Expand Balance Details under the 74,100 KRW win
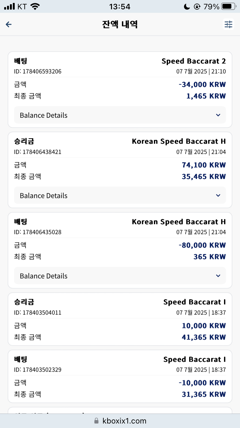The height and width of the screenshot is (428, 240). 120,195
